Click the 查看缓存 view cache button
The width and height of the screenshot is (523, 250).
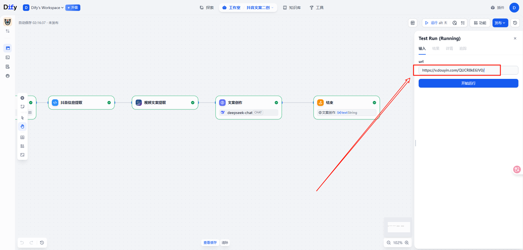[210, 243]
